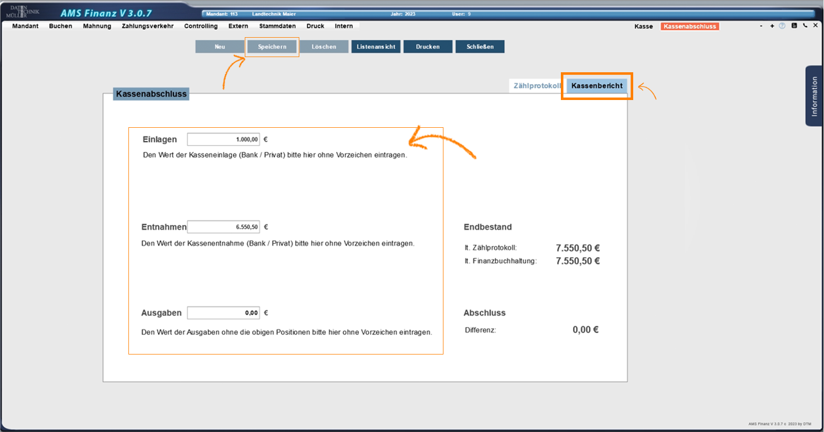The width and height of the screenshot is (824, 432).
Task: Open the Listenansicht view
Action: click(x=376, y=47)
